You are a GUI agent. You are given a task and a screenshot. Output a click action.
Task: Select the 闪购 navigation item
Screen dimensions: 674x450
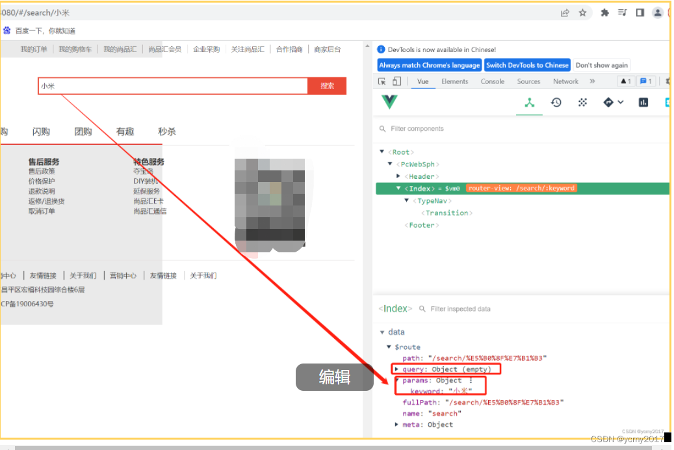coord(41,131)
